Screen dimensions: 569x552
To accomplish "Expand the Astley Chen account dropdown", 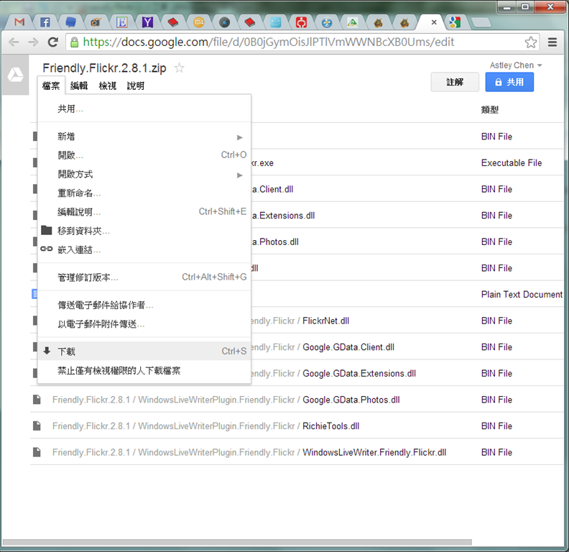I will [x=516, y=65].
